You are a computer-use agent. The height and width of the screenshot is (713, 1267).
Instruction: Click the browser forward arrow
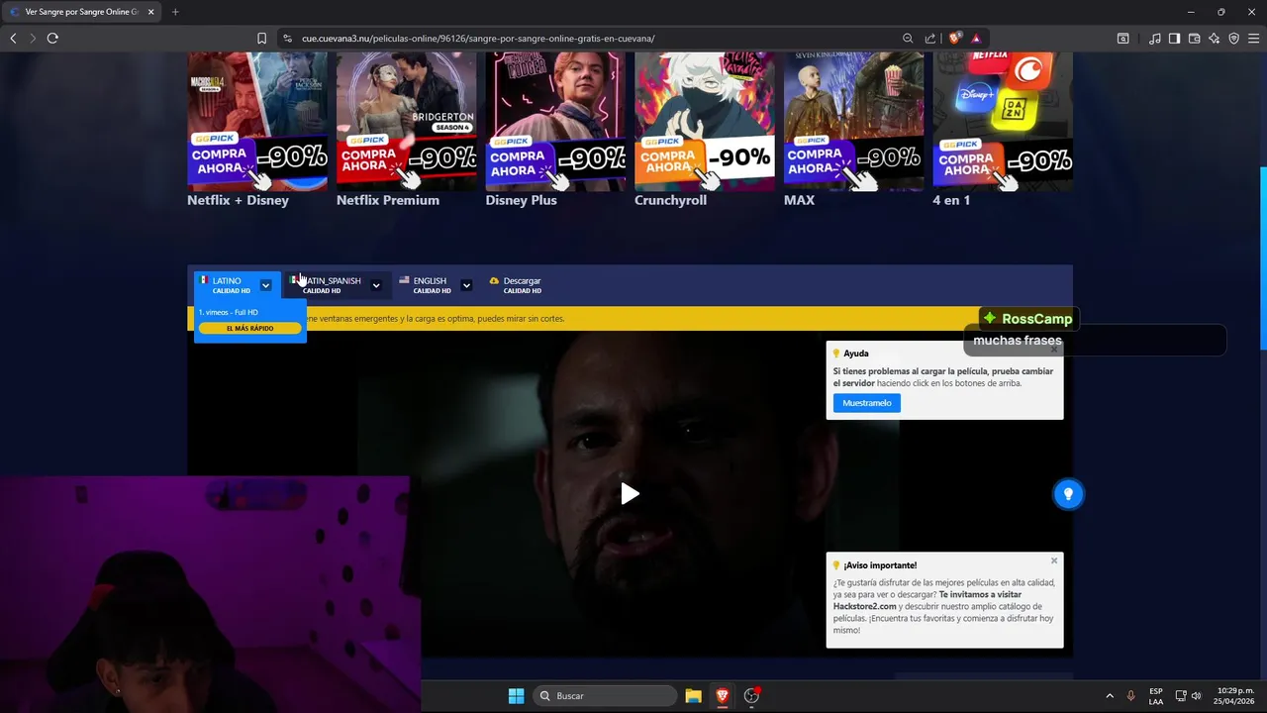pyautogui.click(x=33, y=38)
